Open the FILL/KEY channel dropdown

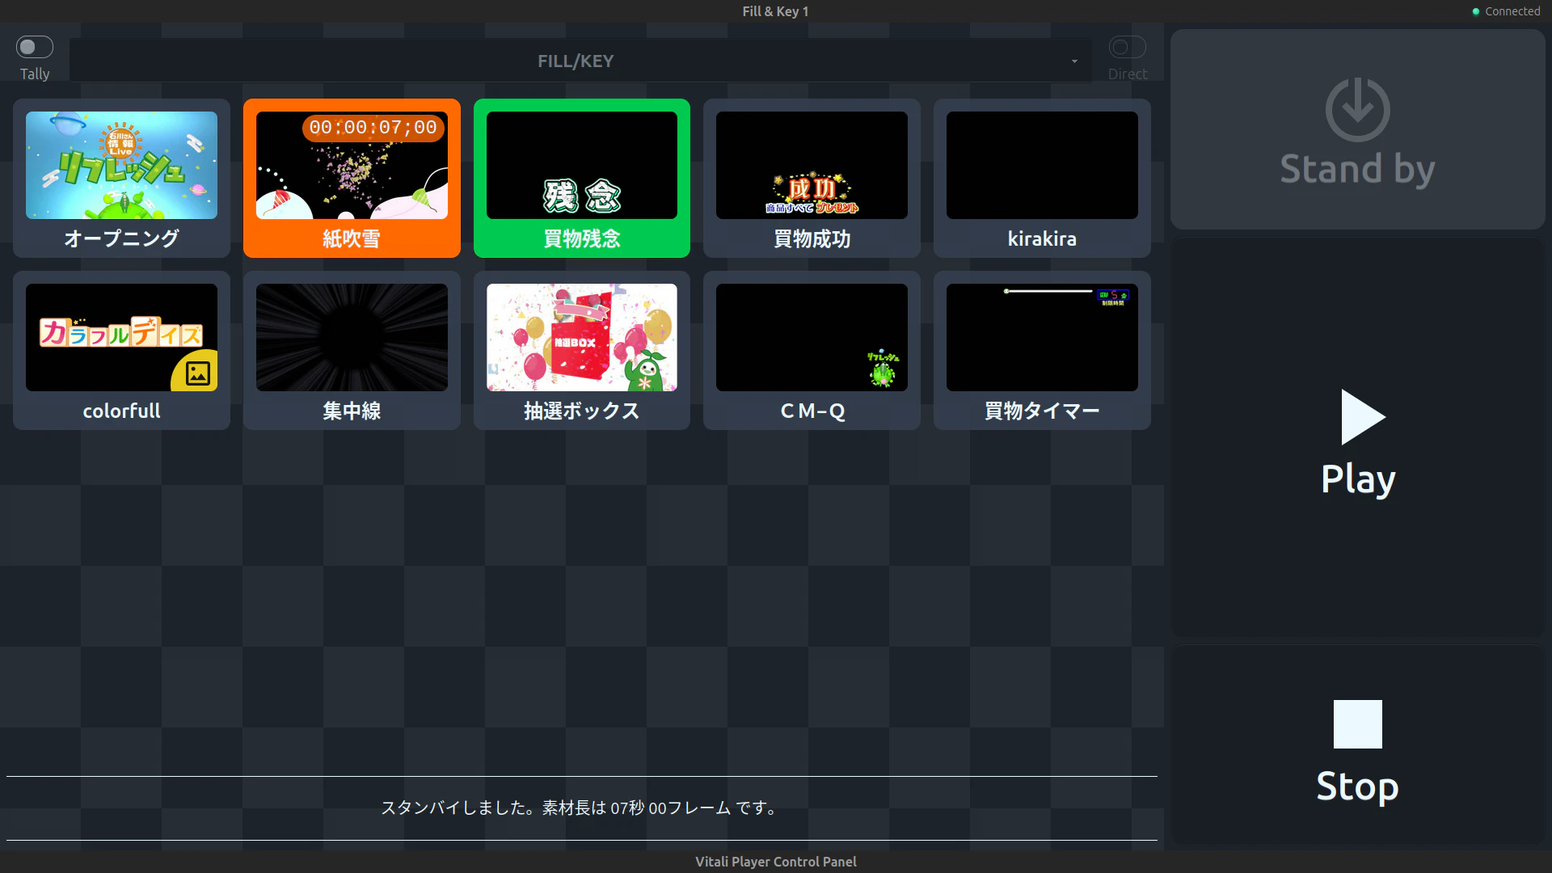[576, 60]
